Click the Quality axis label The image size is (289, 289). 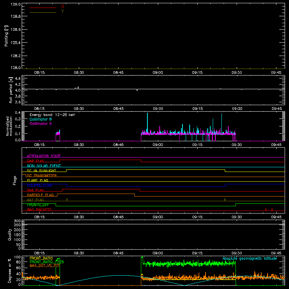point(10,234)
